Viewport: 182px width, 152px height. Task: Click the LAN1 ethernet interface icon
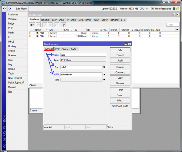[37, 33]
